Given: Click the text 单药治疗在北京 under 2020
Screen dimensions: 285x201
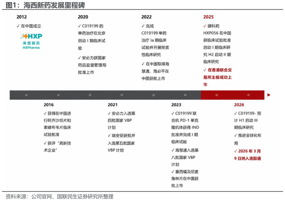Looking at the screenshot, I should click(92, 33).
